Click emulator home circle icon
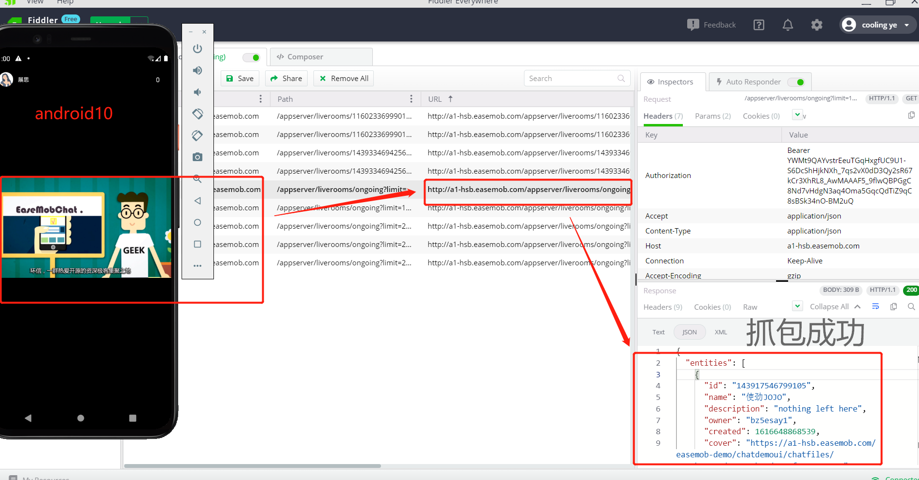Image resolution: width=919 pixels, height=480 pixels. (198, 222)
